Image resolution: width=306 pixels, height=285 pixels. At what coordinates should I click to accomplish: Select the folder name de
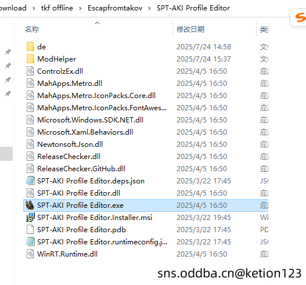click(42, 47)
